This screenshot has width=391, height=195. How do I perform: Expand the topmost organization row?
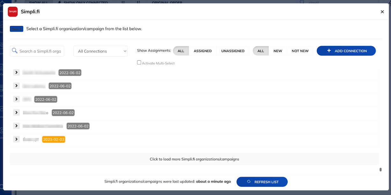click(17, 73)
